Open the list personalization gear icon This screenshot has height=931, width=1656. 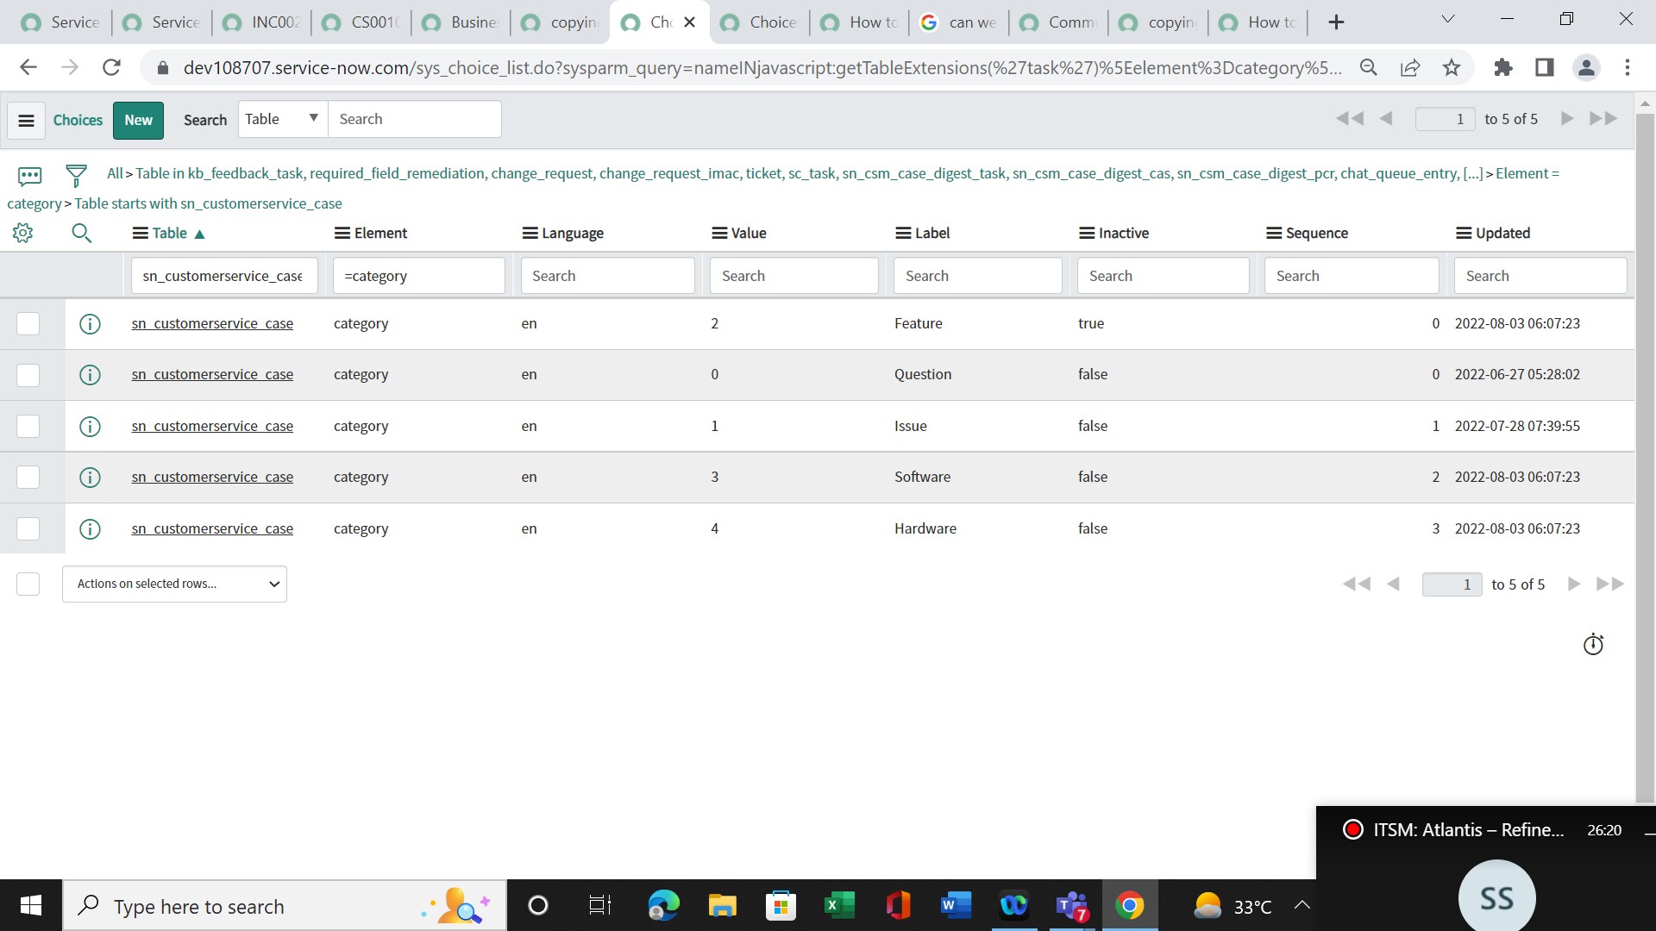22,233
